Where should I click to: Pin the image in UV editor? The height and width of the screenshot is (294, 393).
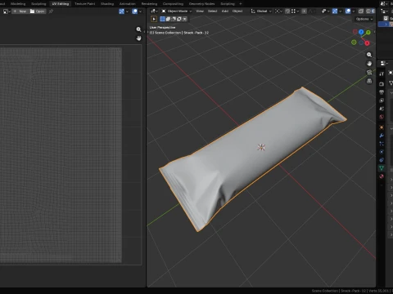point(51,11)
